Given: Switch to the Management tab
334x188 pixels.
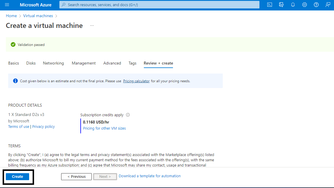Looking at the screenshot, I should 84,63.
